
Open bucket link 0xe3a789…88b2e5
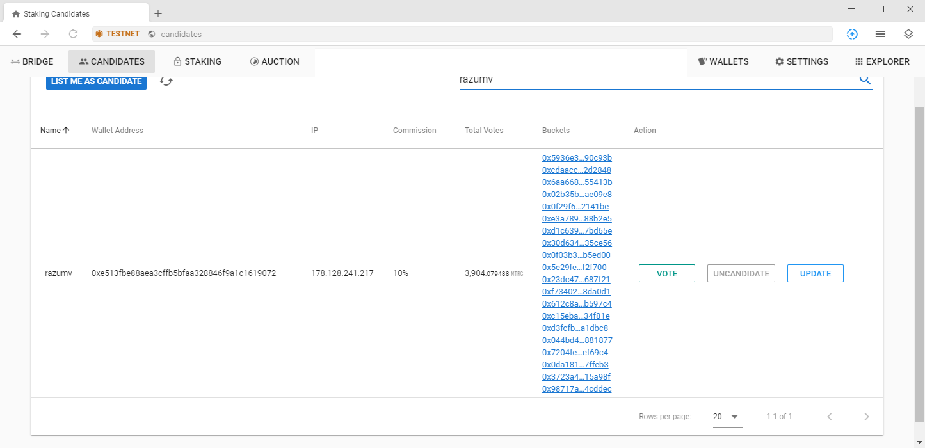tap(577, 219)
